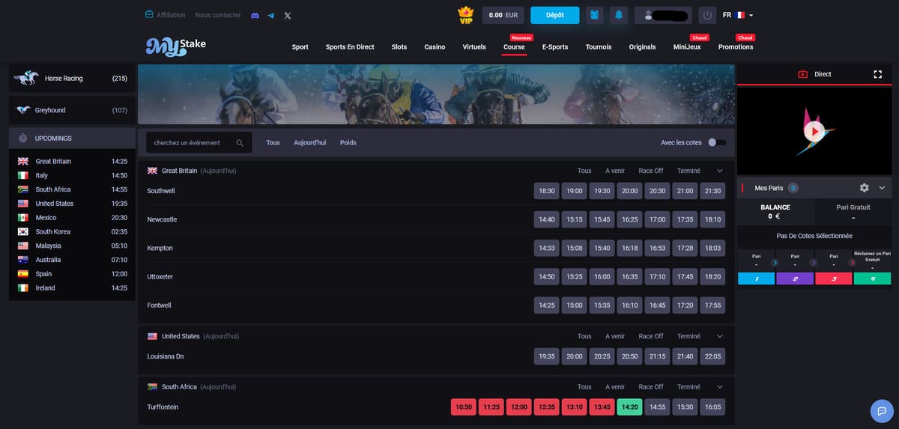This screenshot has height=429, width=899.
Task: Open the gift box rewards icon
Action: (594, 15)
